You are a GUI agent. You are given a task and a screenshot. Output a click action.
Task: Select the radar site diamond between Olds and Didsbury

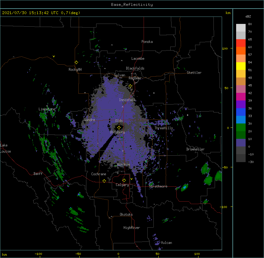(119, 128)
